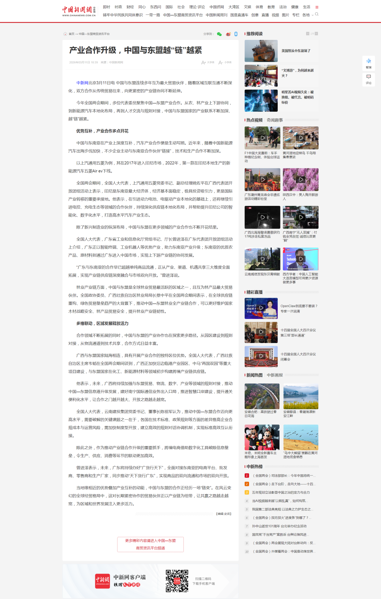Share the article to Weibo
Screen dimensions: 381x599
point(228,34)
